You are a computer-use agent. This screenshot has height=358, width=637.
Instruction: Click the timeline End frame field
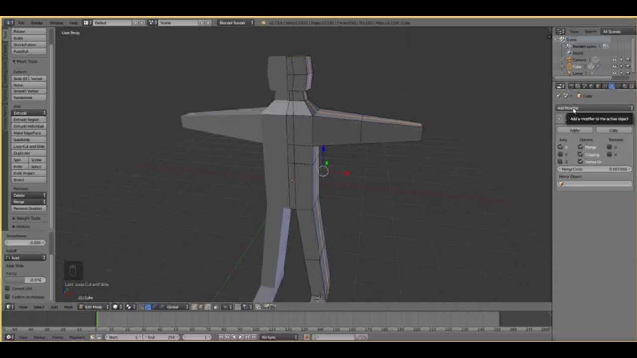pyautogui.click(x=162, y=337)
